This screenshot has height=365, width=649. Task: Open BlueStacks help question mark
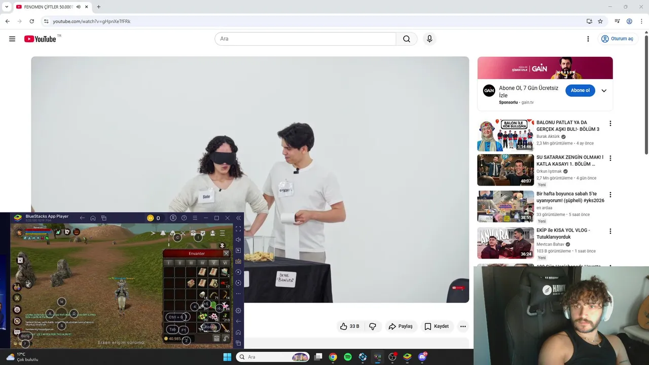184,218
